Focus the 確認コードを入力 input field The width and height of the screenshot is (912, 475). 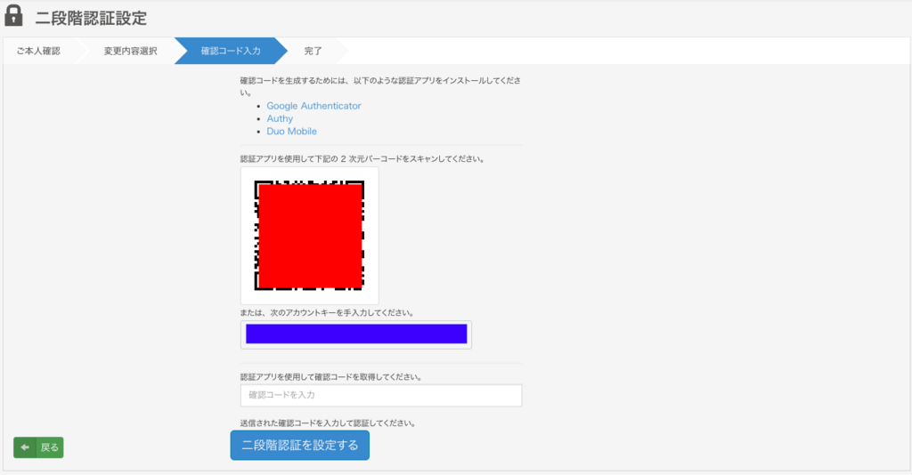coord(381,396)
